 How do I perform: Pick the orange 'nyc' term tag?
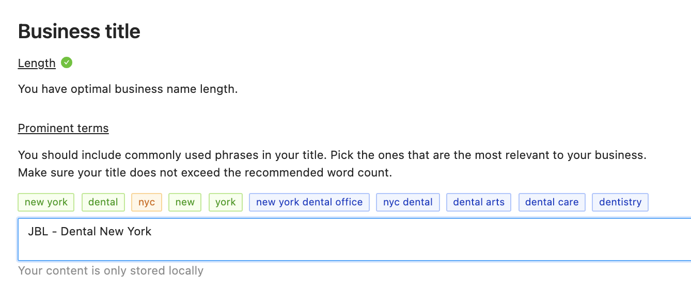(x=147, y=202)
